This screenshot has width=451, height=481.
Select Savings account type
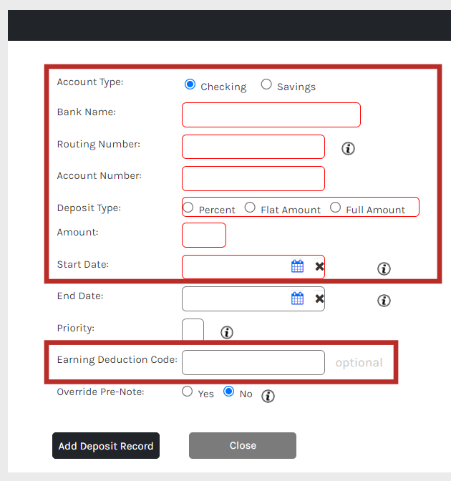pyautogui.click(x=266, y=84)
